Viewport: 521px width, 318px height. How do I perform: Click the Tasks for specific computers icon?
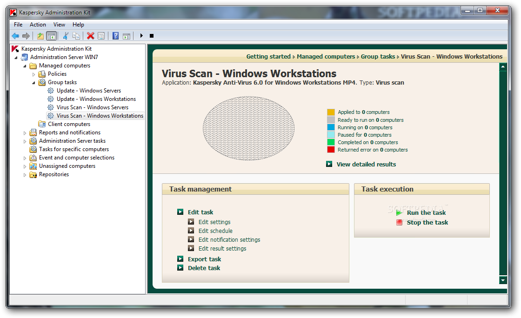click(x=33, y=149)
